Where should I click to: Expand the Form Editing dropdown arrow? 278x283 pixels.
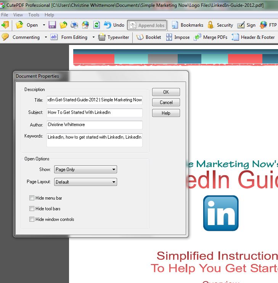pyautogui.click(x=93, y=37)
